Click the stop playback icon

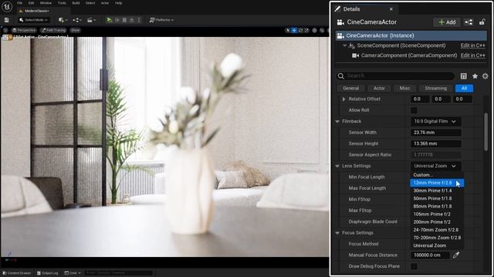pos(124,20)
